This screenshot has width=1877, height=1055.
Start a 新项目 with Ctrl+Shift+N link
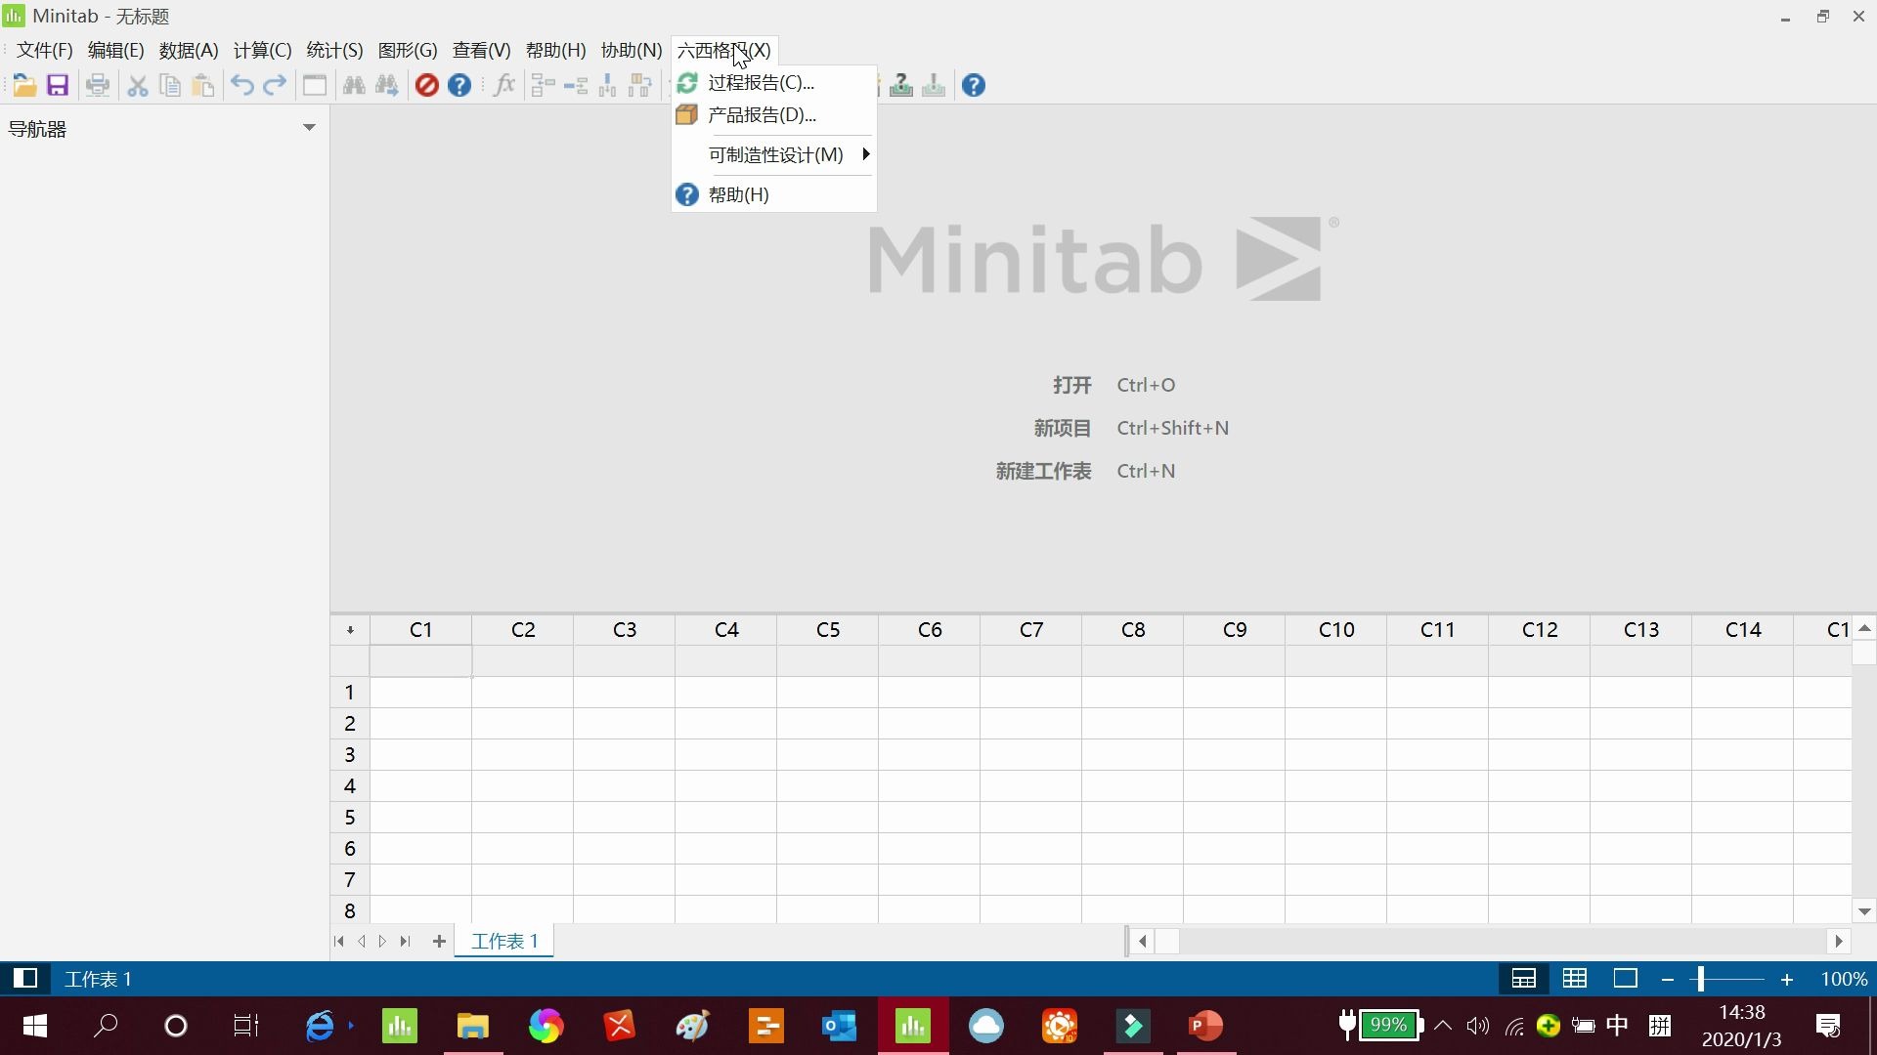pyautogui.click(x=1063, y=427)
